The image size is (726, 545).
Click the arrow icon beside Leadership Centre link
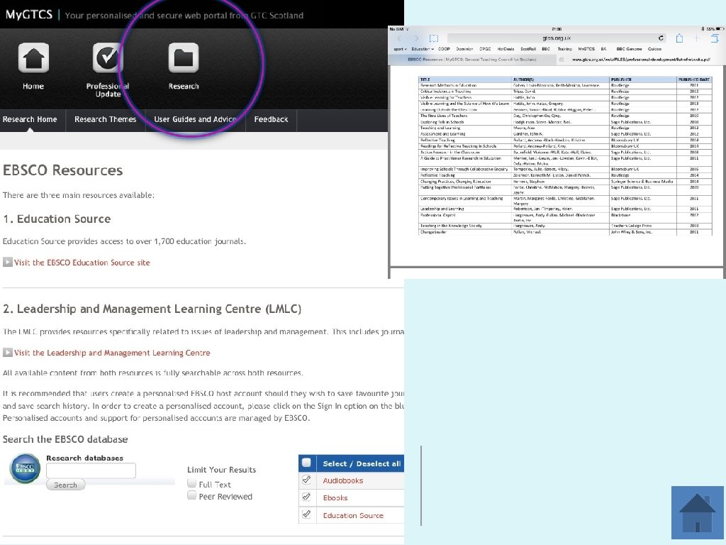pos(7,352)
